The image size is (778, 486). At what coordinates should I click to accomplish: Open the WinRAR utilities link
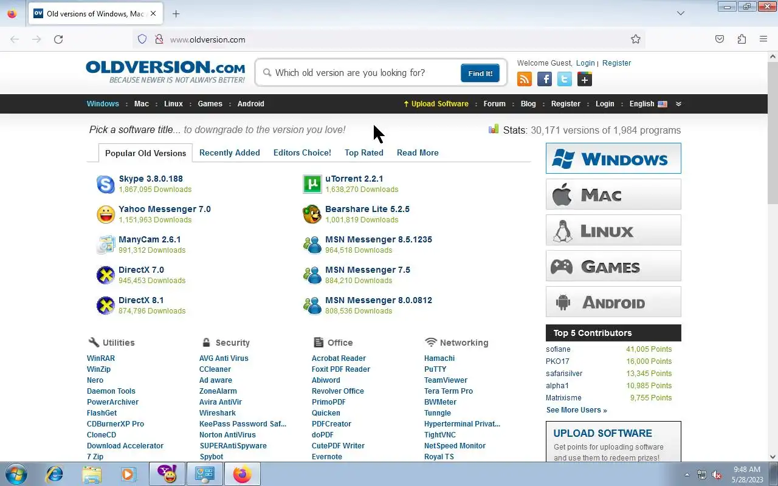coord(101,358)
